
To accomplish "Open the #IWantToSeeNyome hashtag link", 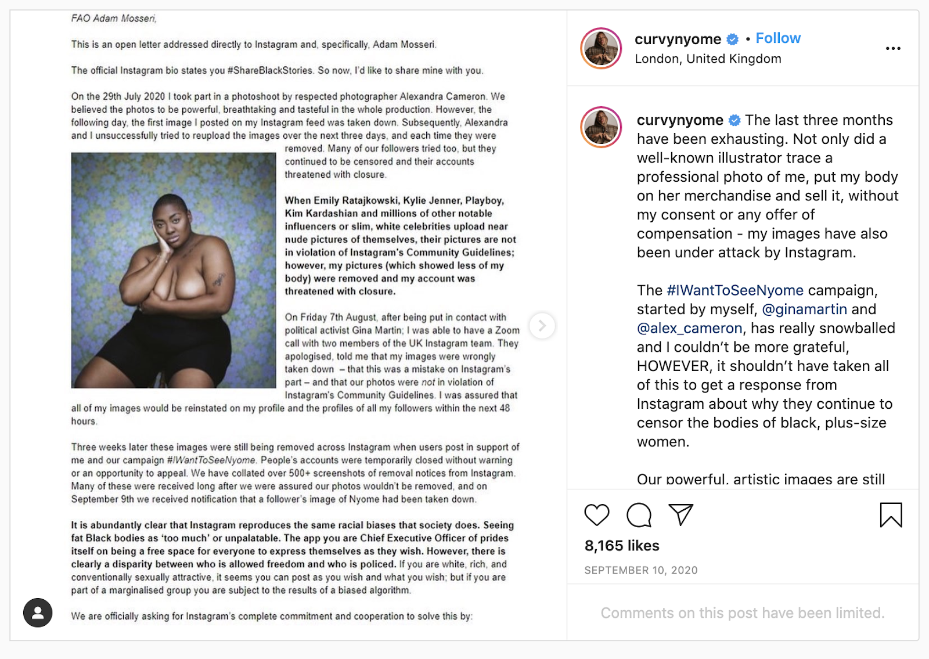I will click(x=735, y=290).
